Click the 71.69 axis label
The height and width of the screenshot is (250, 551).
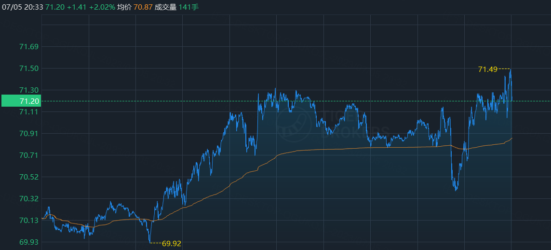(x=29, y=47)
